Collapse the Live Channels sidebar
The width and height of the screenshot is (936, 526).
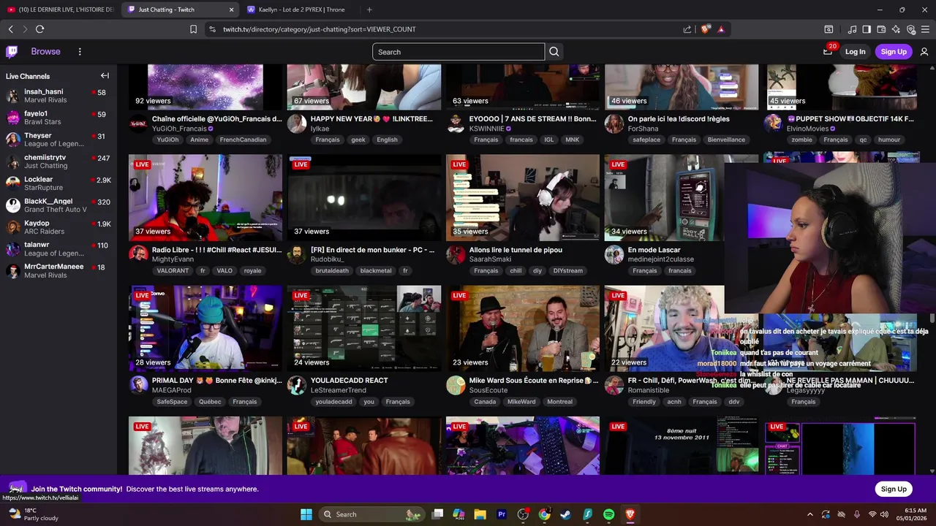(x=105, y=76)
